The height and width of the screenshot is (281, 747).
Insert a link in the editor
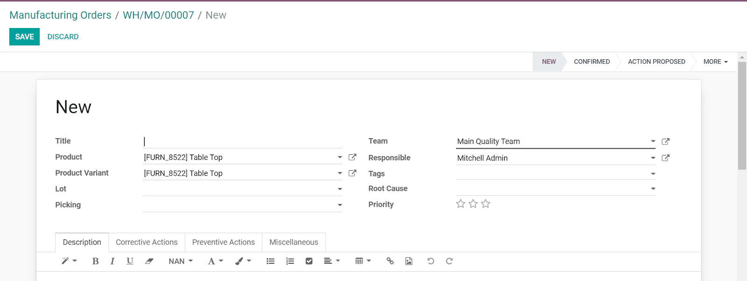click(390, 261)
